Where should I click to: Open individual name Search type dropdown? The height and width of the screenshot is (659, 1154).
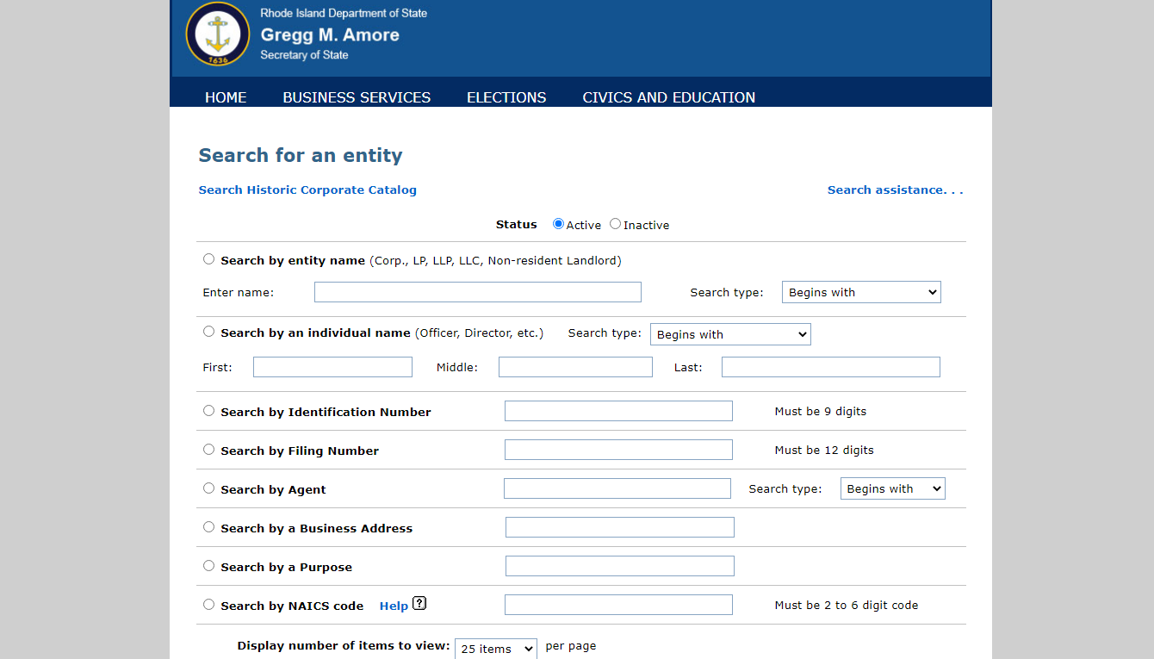[x=730, y=334]
